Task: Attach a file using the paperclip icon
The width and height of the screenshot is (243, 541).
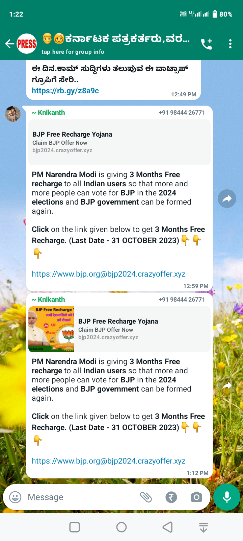Action: 146,497
